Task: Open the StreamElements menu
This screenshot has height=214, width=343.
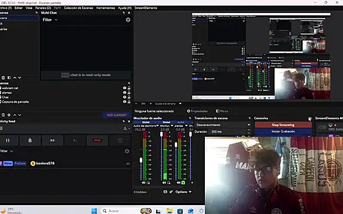Action: [x=146, y=8]
